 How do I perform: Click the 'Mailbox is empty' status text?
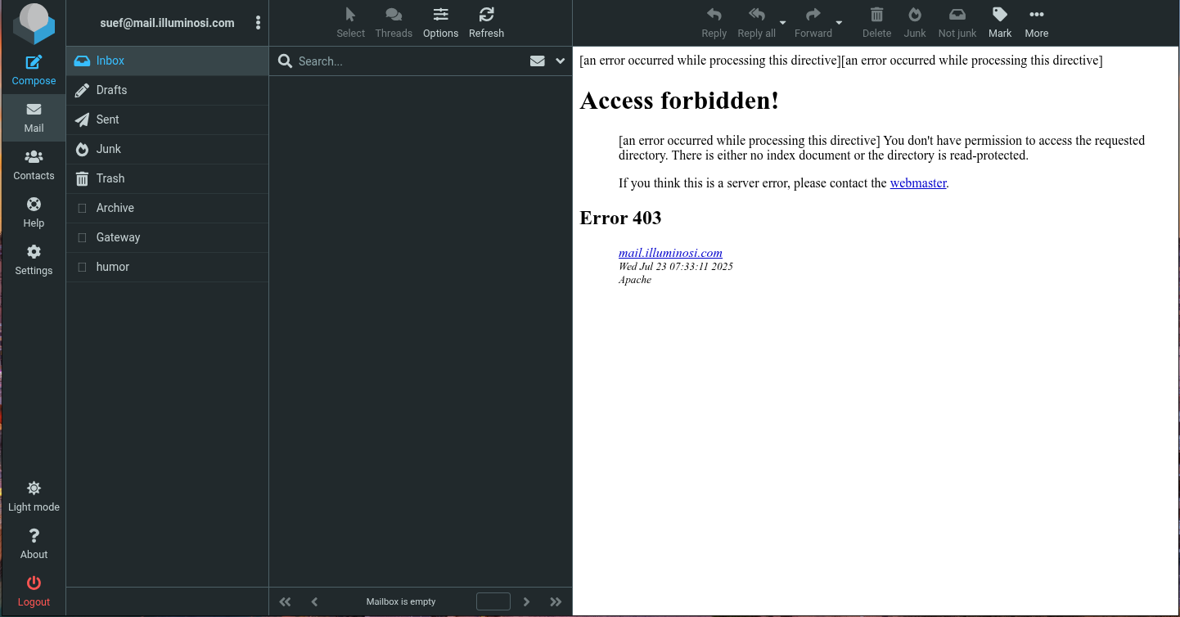click(401, 601)
